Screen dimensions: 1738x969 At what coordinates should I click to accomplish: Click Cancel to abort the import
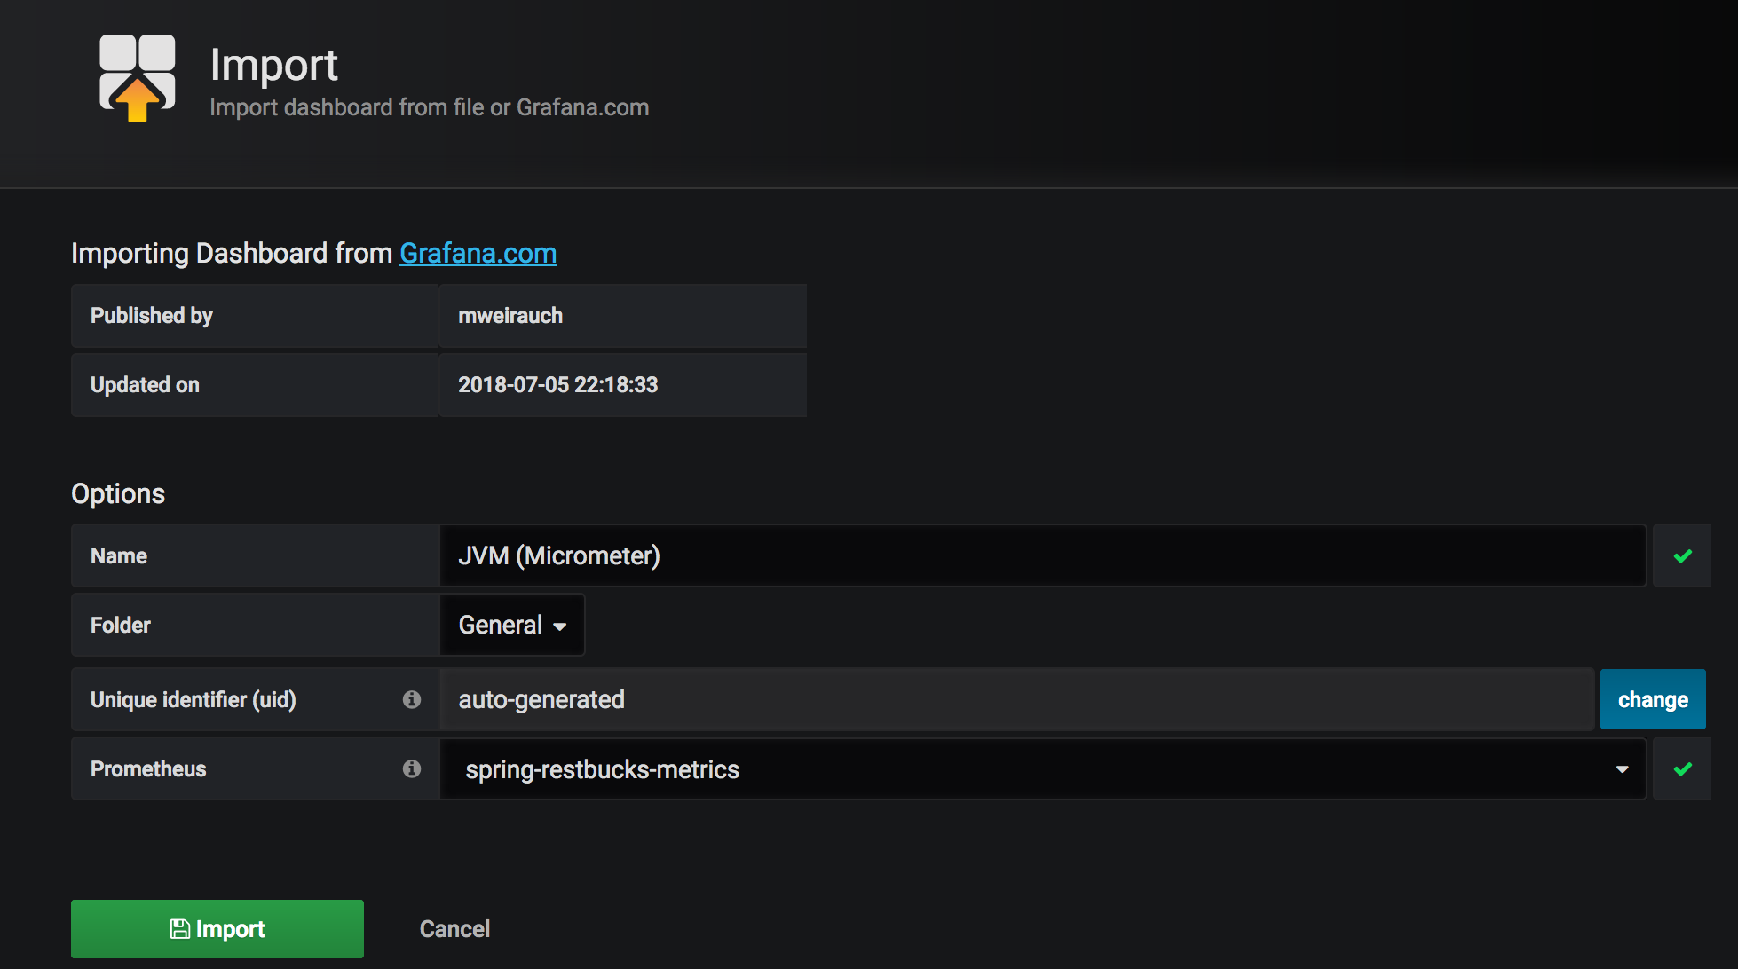pyautogui.click(x=454, y=928)
